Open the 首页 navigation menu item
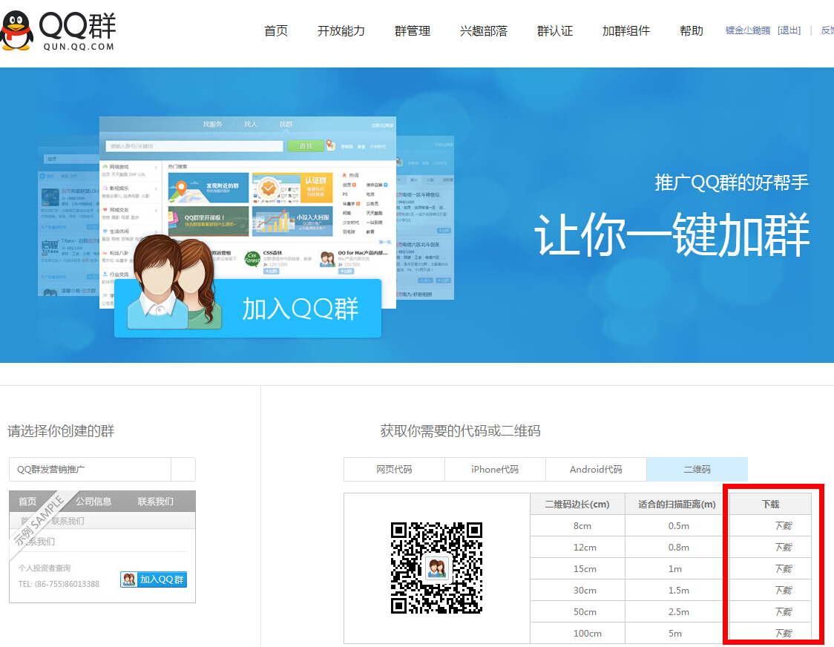834x647 pixels. (275, 30)
